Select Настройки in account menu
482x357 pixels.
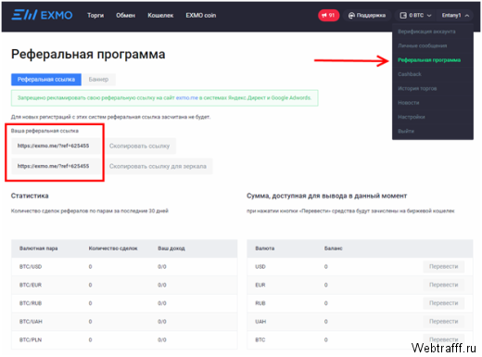412,117
